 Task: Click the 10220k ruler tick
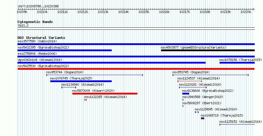246,12
